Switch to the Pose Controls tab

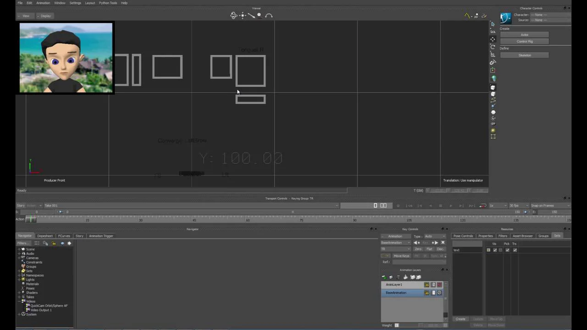coord(463,236)
